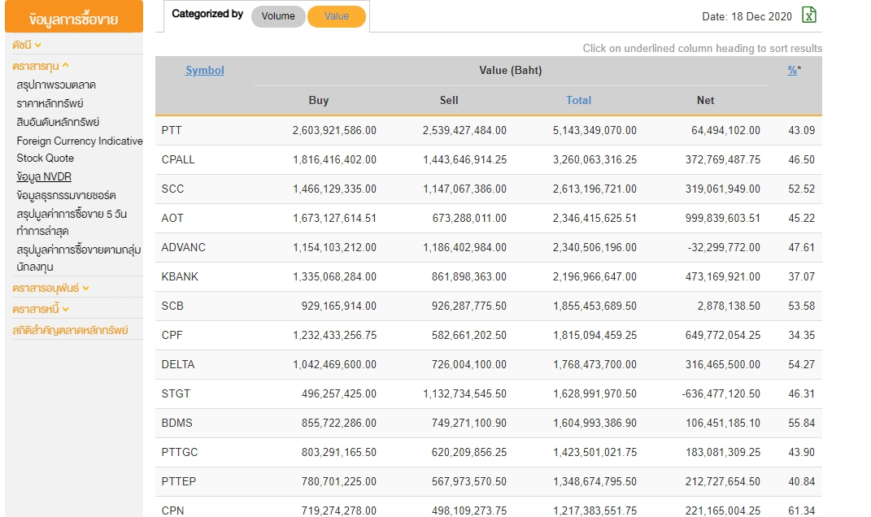
Task: Select the BDMS symbol cell
Action: (176, 423)
